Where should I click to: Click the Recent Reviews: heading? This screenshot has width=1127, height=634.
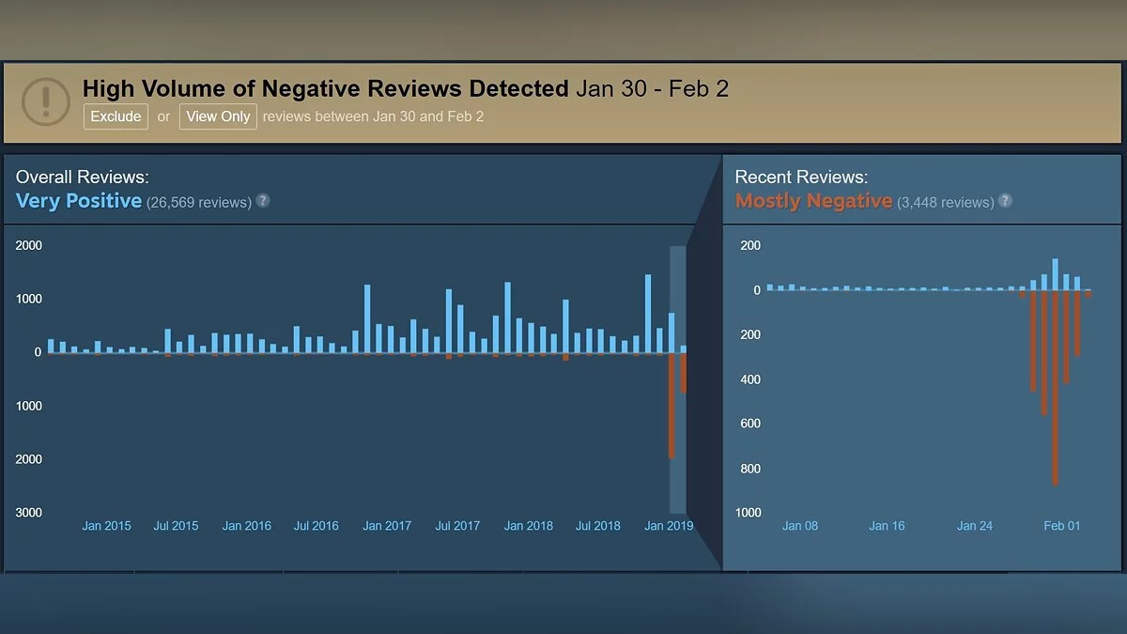coord(802,177)
